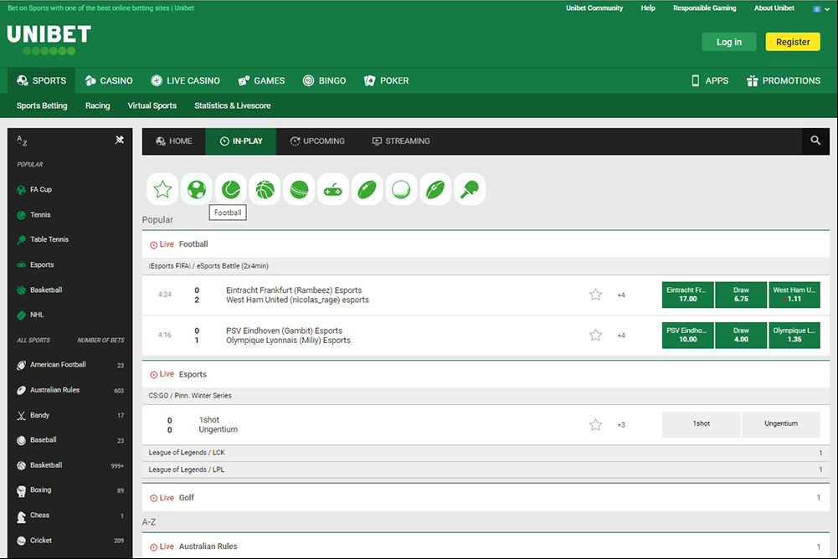Open Statistics & Livescore link
Image resolution: width=838 pixels, height=559 pixels.
click(x=233, y=105)
